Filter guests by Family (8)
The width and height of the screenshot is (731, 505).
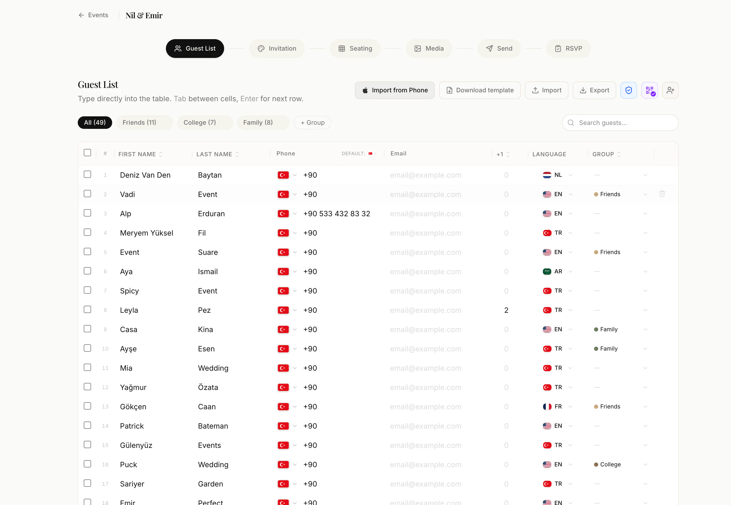tap(263, 122)
